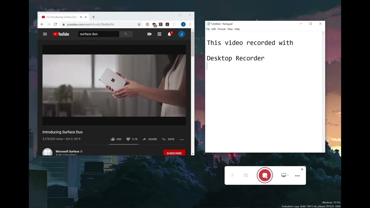370x208 pixels.
Task: Close the recorder toolbar
Action: tap(302, 169)
